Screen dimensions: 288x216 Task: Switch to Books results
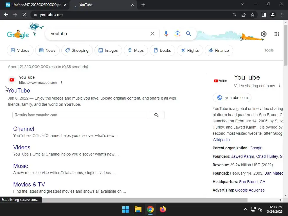pyautogui.click(x=162, y=50)
